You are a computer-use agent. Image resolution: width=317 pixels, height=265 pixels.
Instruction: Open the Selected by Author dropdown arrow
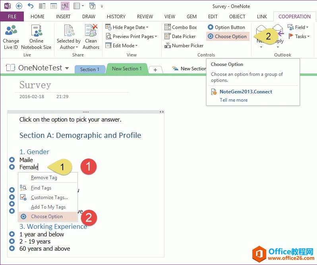77,47
